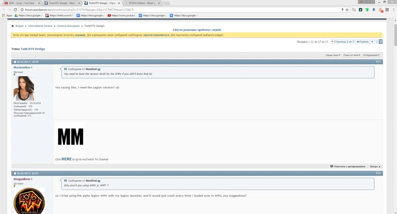Screen dimensions: 397x214
Task: Switch to MiD - Jouly YouTube tab
Action: pos(21,3)
